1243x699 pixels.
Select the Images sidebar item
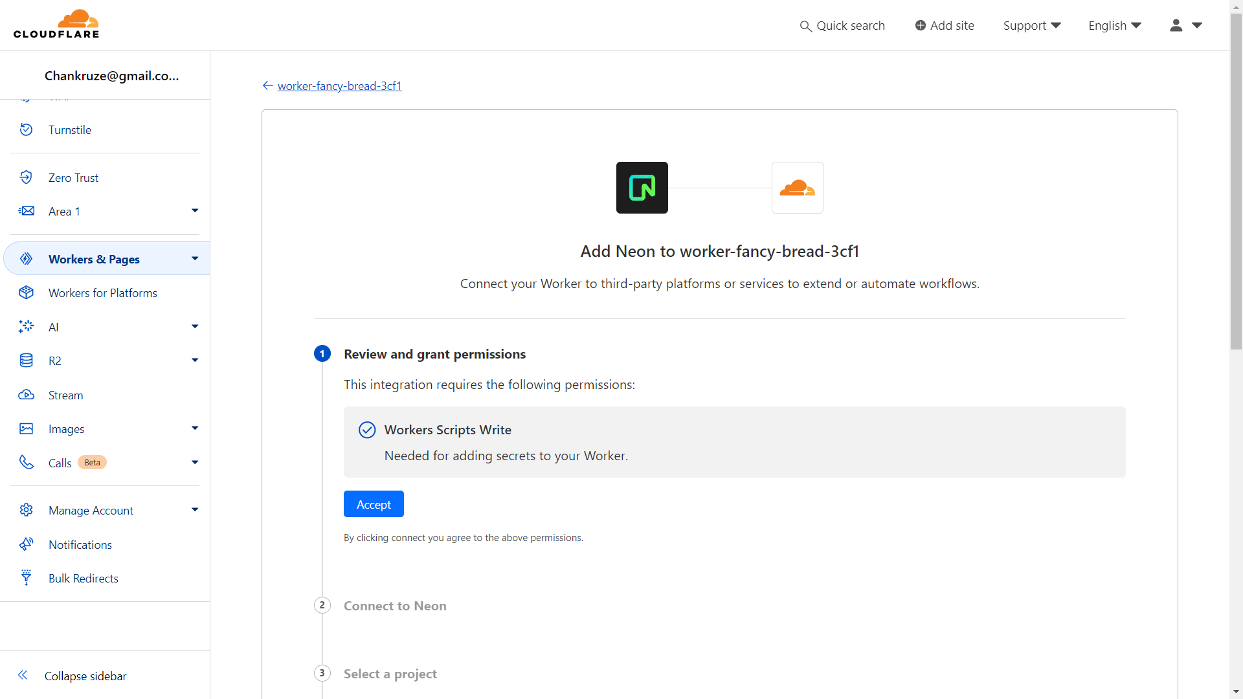[66, 428]
